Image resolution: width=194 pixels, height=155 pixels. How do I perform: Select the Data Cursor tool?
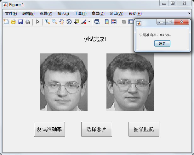[76, 22]
